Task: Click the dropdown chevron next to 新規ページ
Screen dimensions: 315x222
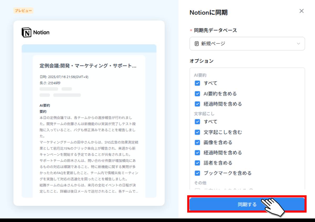Action: (x=298, y=44)
